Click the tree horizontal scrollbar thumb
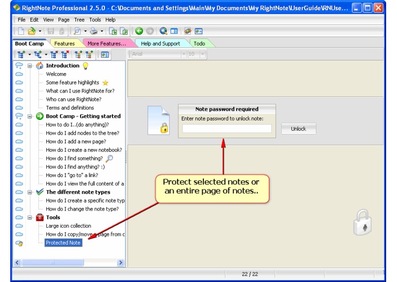 (x=53, y=263)
